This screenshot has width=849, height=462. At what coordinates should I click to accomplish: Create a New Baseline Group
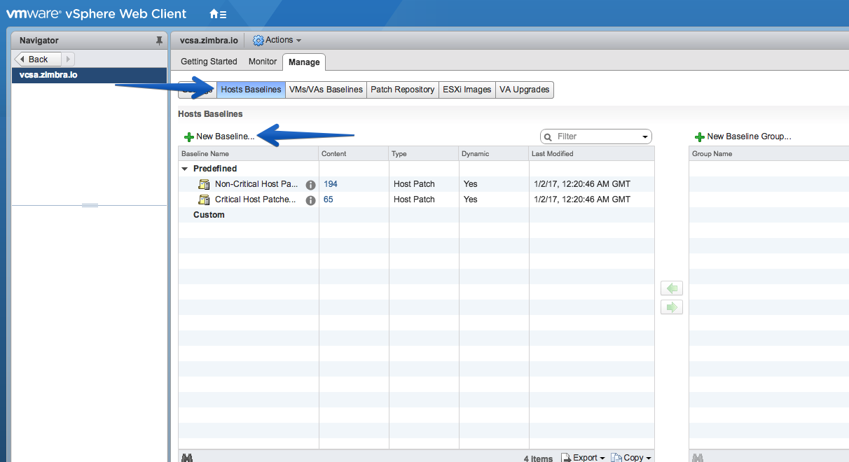tap(743, 136)
